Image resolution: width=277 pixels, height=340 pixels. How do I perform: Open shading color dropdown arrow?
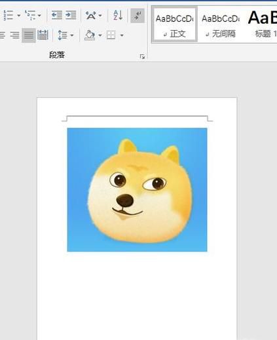pyautogui.click(x=100, y=35)
